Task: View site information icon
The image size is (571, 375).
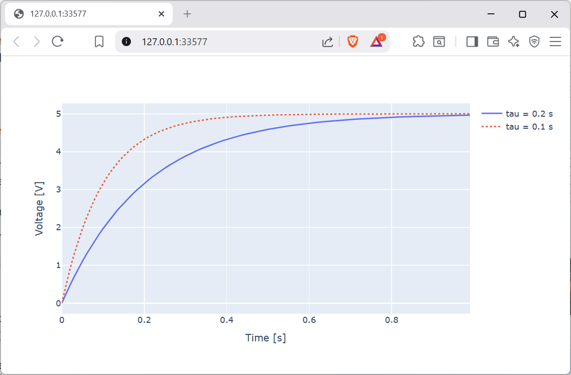Action: [x=126, y=42]
